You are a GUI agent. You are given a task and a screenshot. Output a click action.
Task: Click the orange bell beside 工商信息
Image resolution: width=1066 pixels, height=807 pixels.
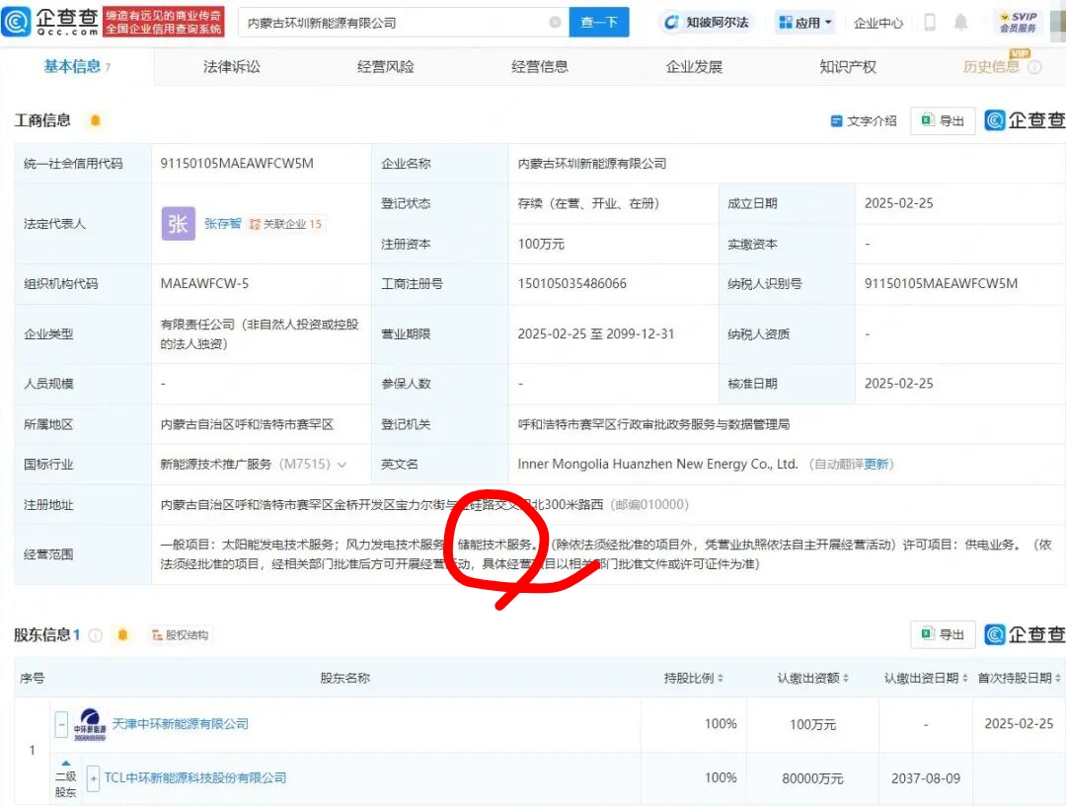[x=95, y=120]
